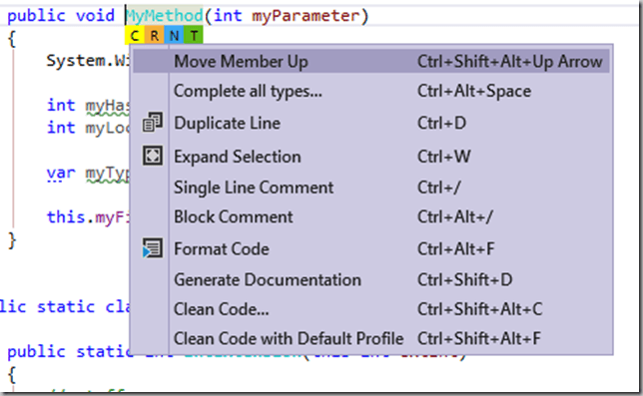The image size is (643, 396).
Task: Click the myParameter argument name
Action: pos(306,16)
